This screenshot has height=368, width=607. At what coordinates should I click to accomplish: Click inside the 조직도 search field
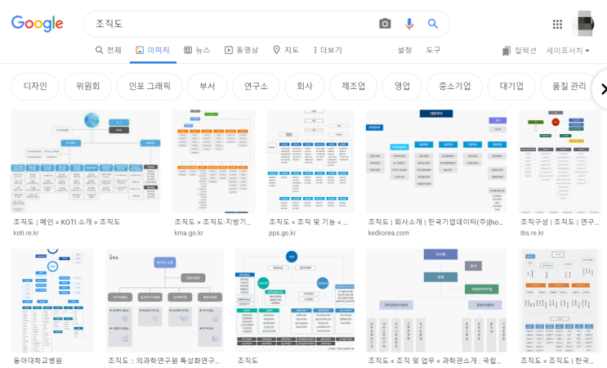232,24
